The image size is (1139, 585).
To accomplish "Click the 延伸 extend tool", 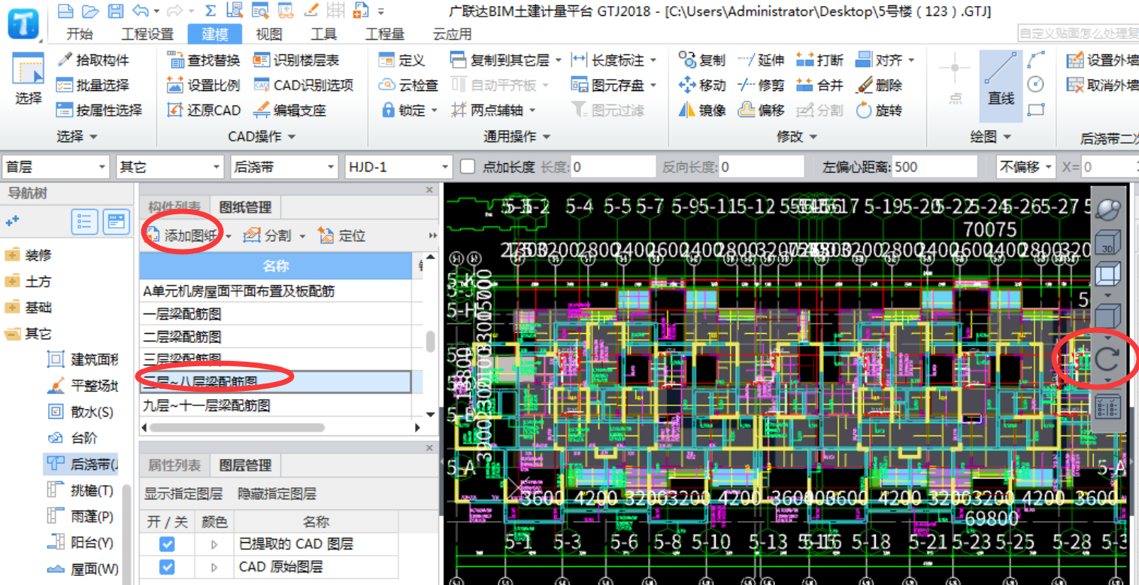I will (x=761, y=60).
